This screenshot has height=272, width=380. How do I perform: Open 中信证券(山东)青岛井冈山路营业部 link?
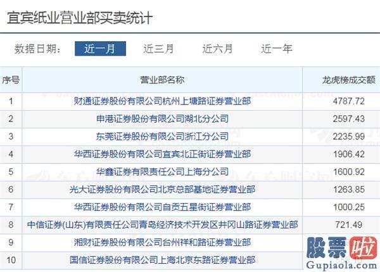[162, 225]
